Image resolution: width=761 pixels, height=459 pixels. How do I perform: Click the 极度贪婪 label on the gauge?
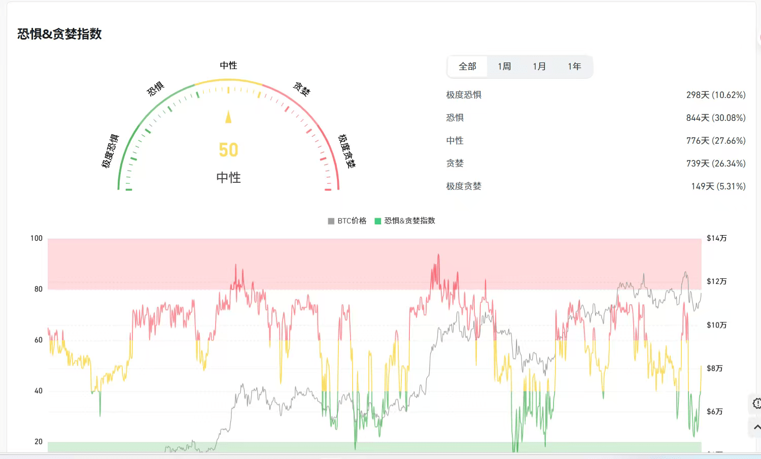[347, 151]
